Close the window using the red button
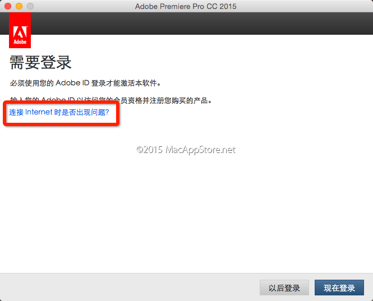Image resolution: width=373 pixels, height=301 pixels. 8,6
